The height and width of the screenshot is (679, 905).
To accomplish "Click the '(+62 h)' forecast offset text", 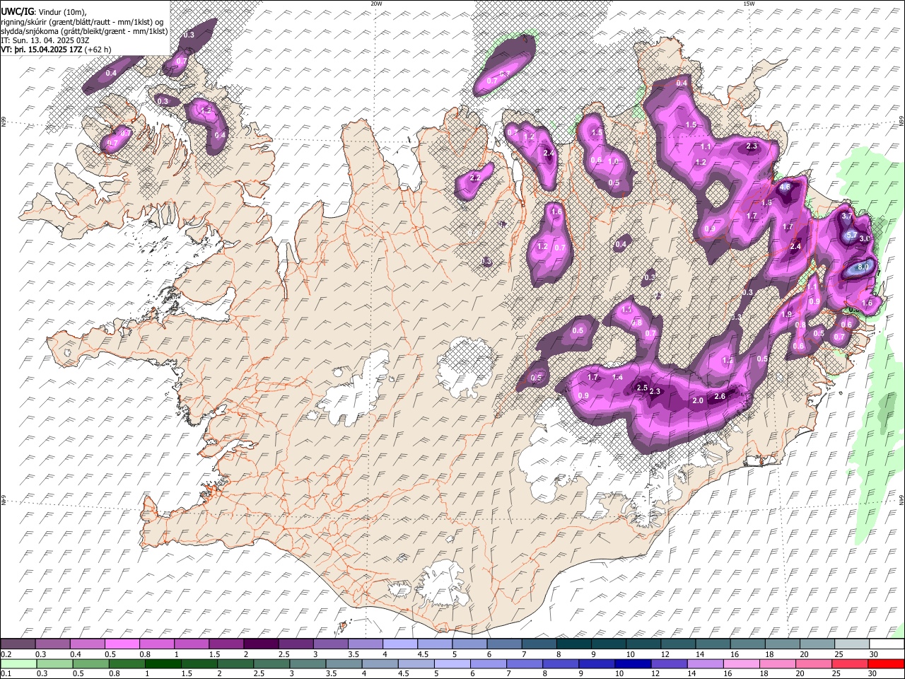I will pos(98,49).
